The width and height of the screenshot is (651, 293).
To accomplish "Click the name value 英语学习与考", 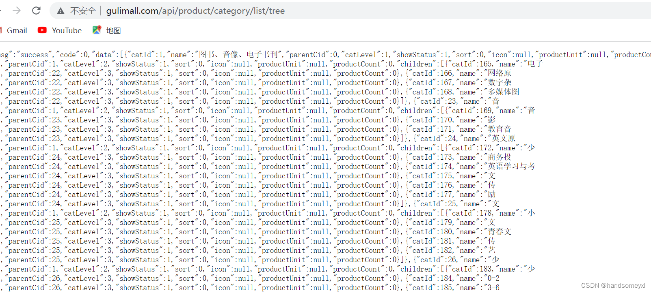I will [x=511, y=167].
